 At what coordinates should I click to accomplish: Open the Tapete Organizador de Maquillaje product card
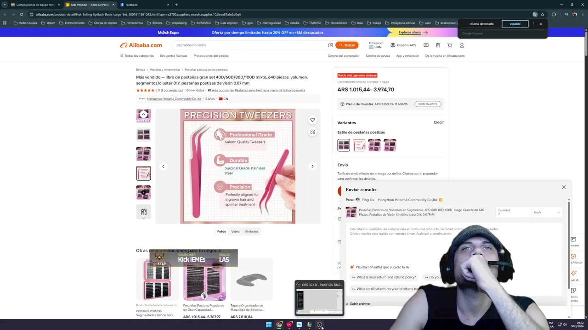[252, 289]
